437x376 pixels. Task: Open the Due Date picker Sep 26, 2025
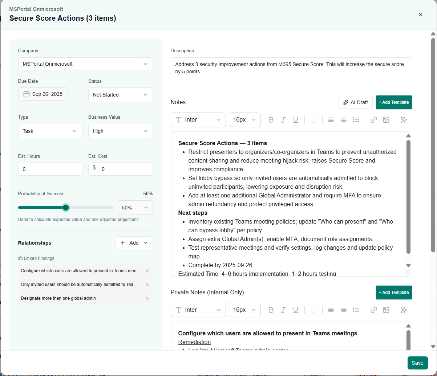[x=43, y=94]
